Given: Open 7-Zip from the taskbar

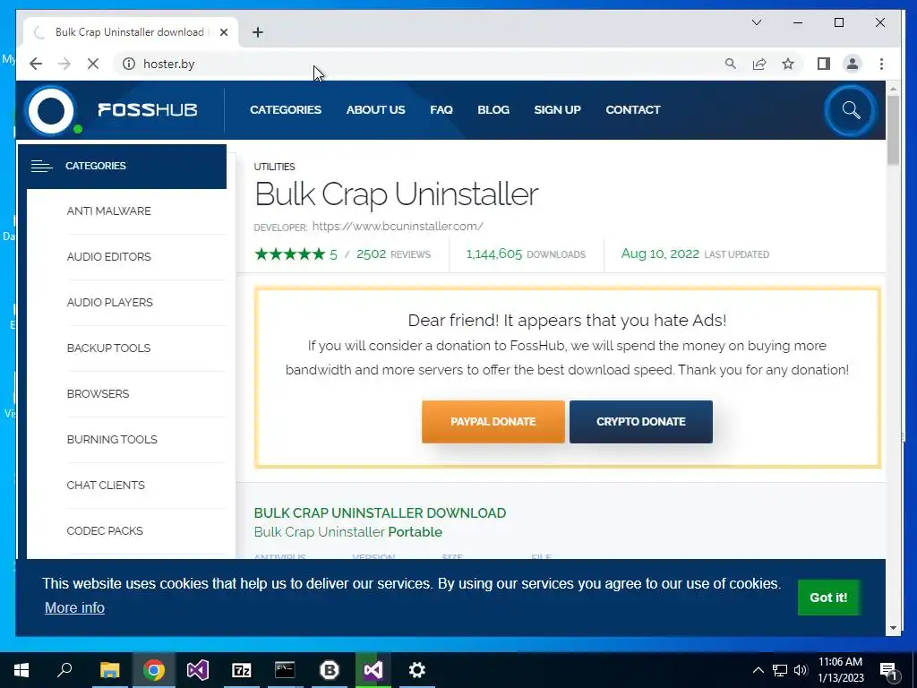Looking at the screenshot, I should (242, 670).
